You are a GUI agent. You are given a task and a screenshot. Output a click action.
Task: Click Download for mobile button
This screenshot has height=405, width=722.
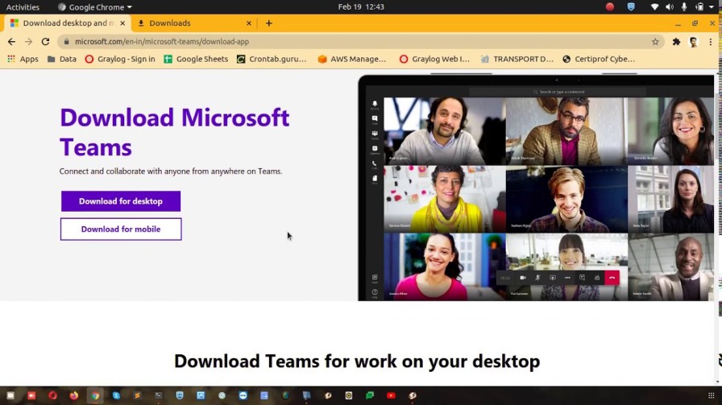click(121, 229)
